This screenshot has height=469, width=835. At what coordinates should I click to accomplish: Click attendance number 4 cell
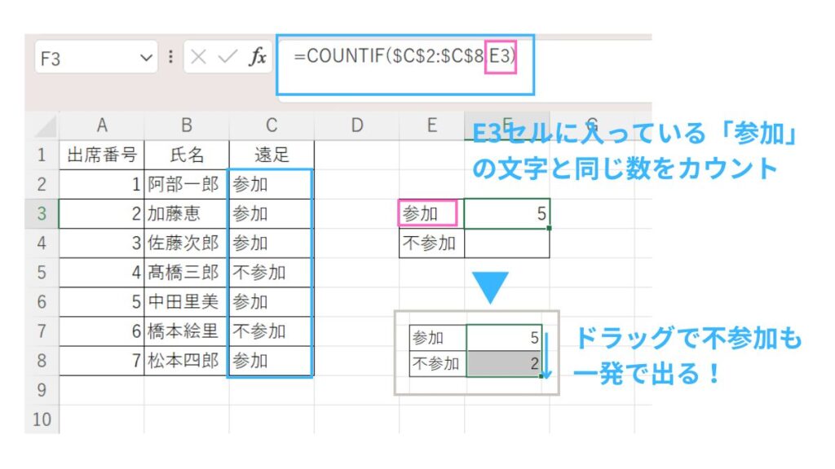102,273
